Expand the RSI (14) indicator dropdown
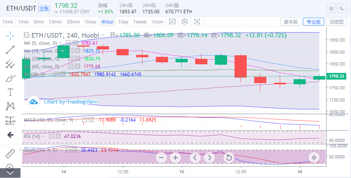 (x=44, y=136)
